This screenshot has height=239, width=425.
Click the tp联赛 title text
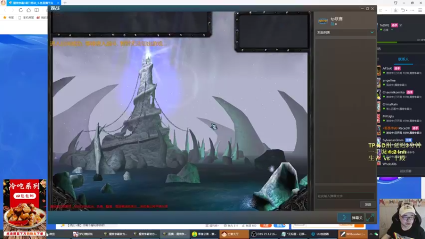[337, 19]
